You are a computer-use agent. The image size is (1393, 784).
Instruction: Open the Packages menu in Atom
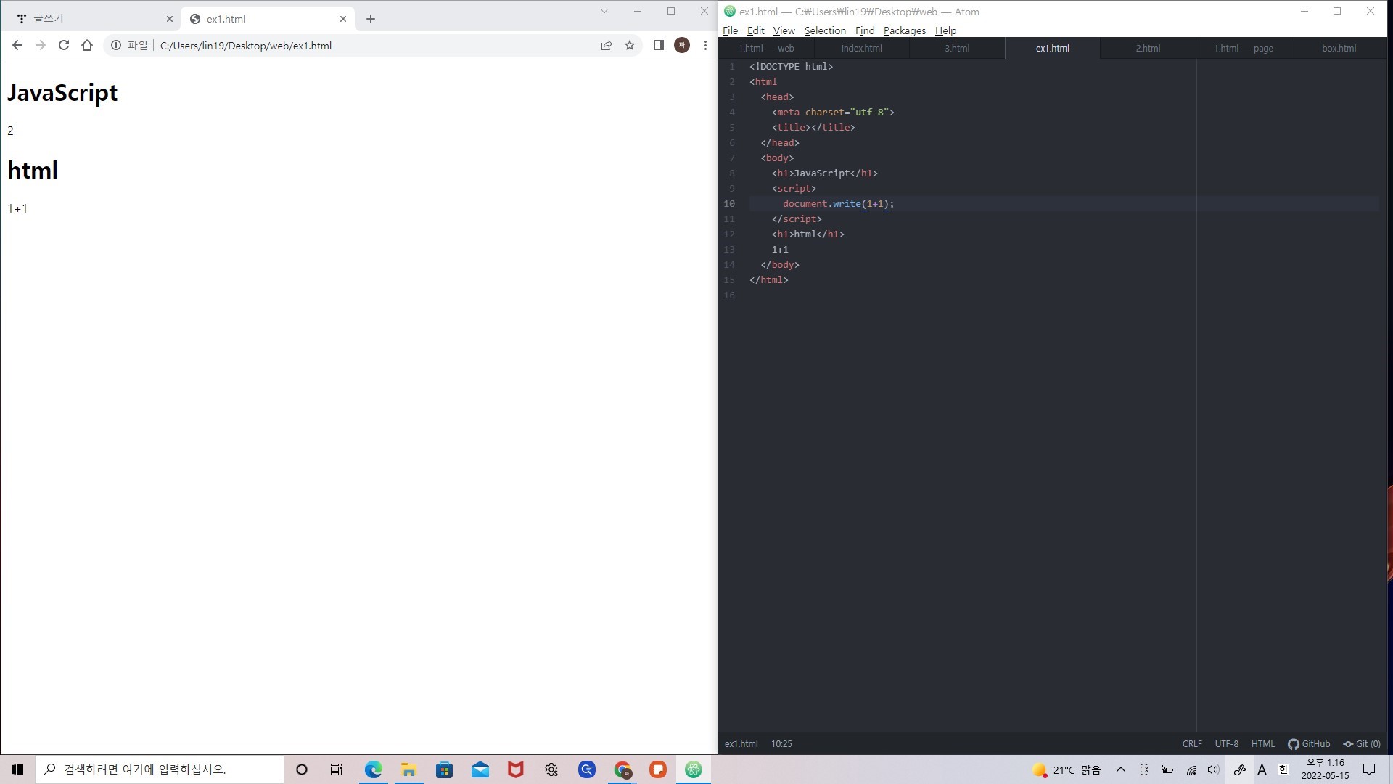coord(904,30)
